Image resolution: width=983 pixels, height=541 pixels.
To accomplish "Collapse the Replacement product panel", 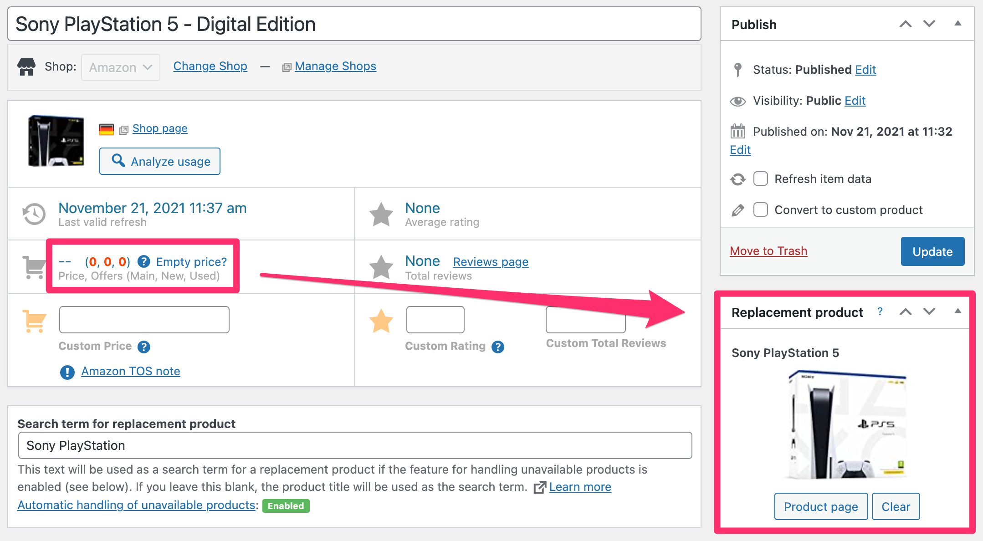I will (957, 311).
